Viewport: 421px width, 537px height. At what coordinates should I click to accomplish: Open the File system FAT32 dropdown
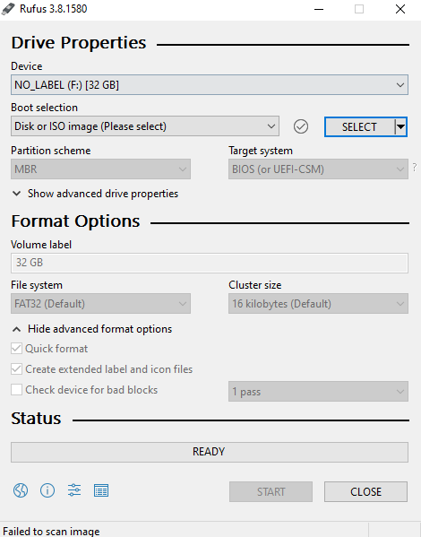[100, 303]
